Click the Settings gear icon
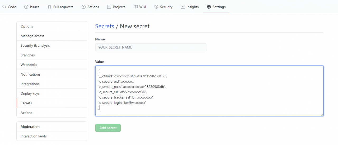The height and width of the screenshot is (145, 338). [x=209, y=7]
